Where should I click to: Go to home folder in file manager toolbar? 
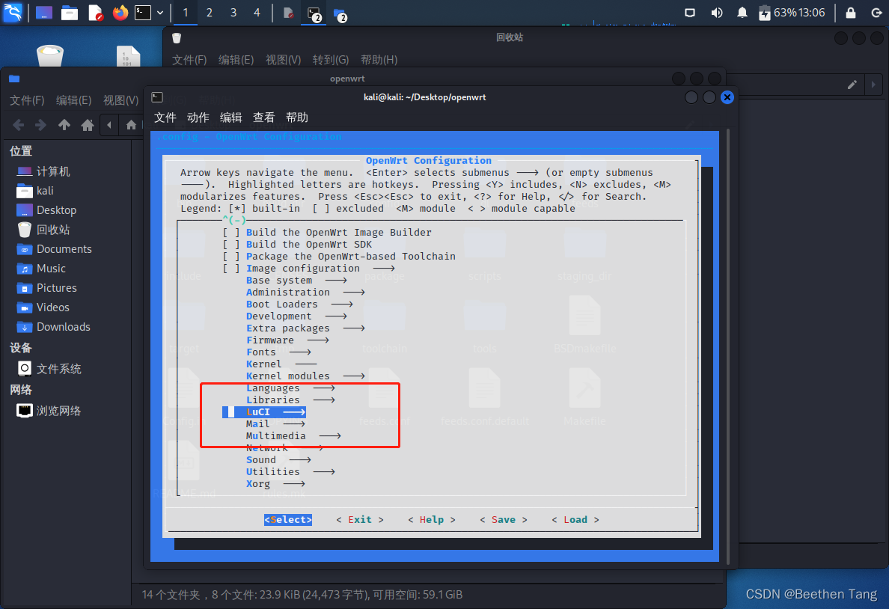coord(88,125)
